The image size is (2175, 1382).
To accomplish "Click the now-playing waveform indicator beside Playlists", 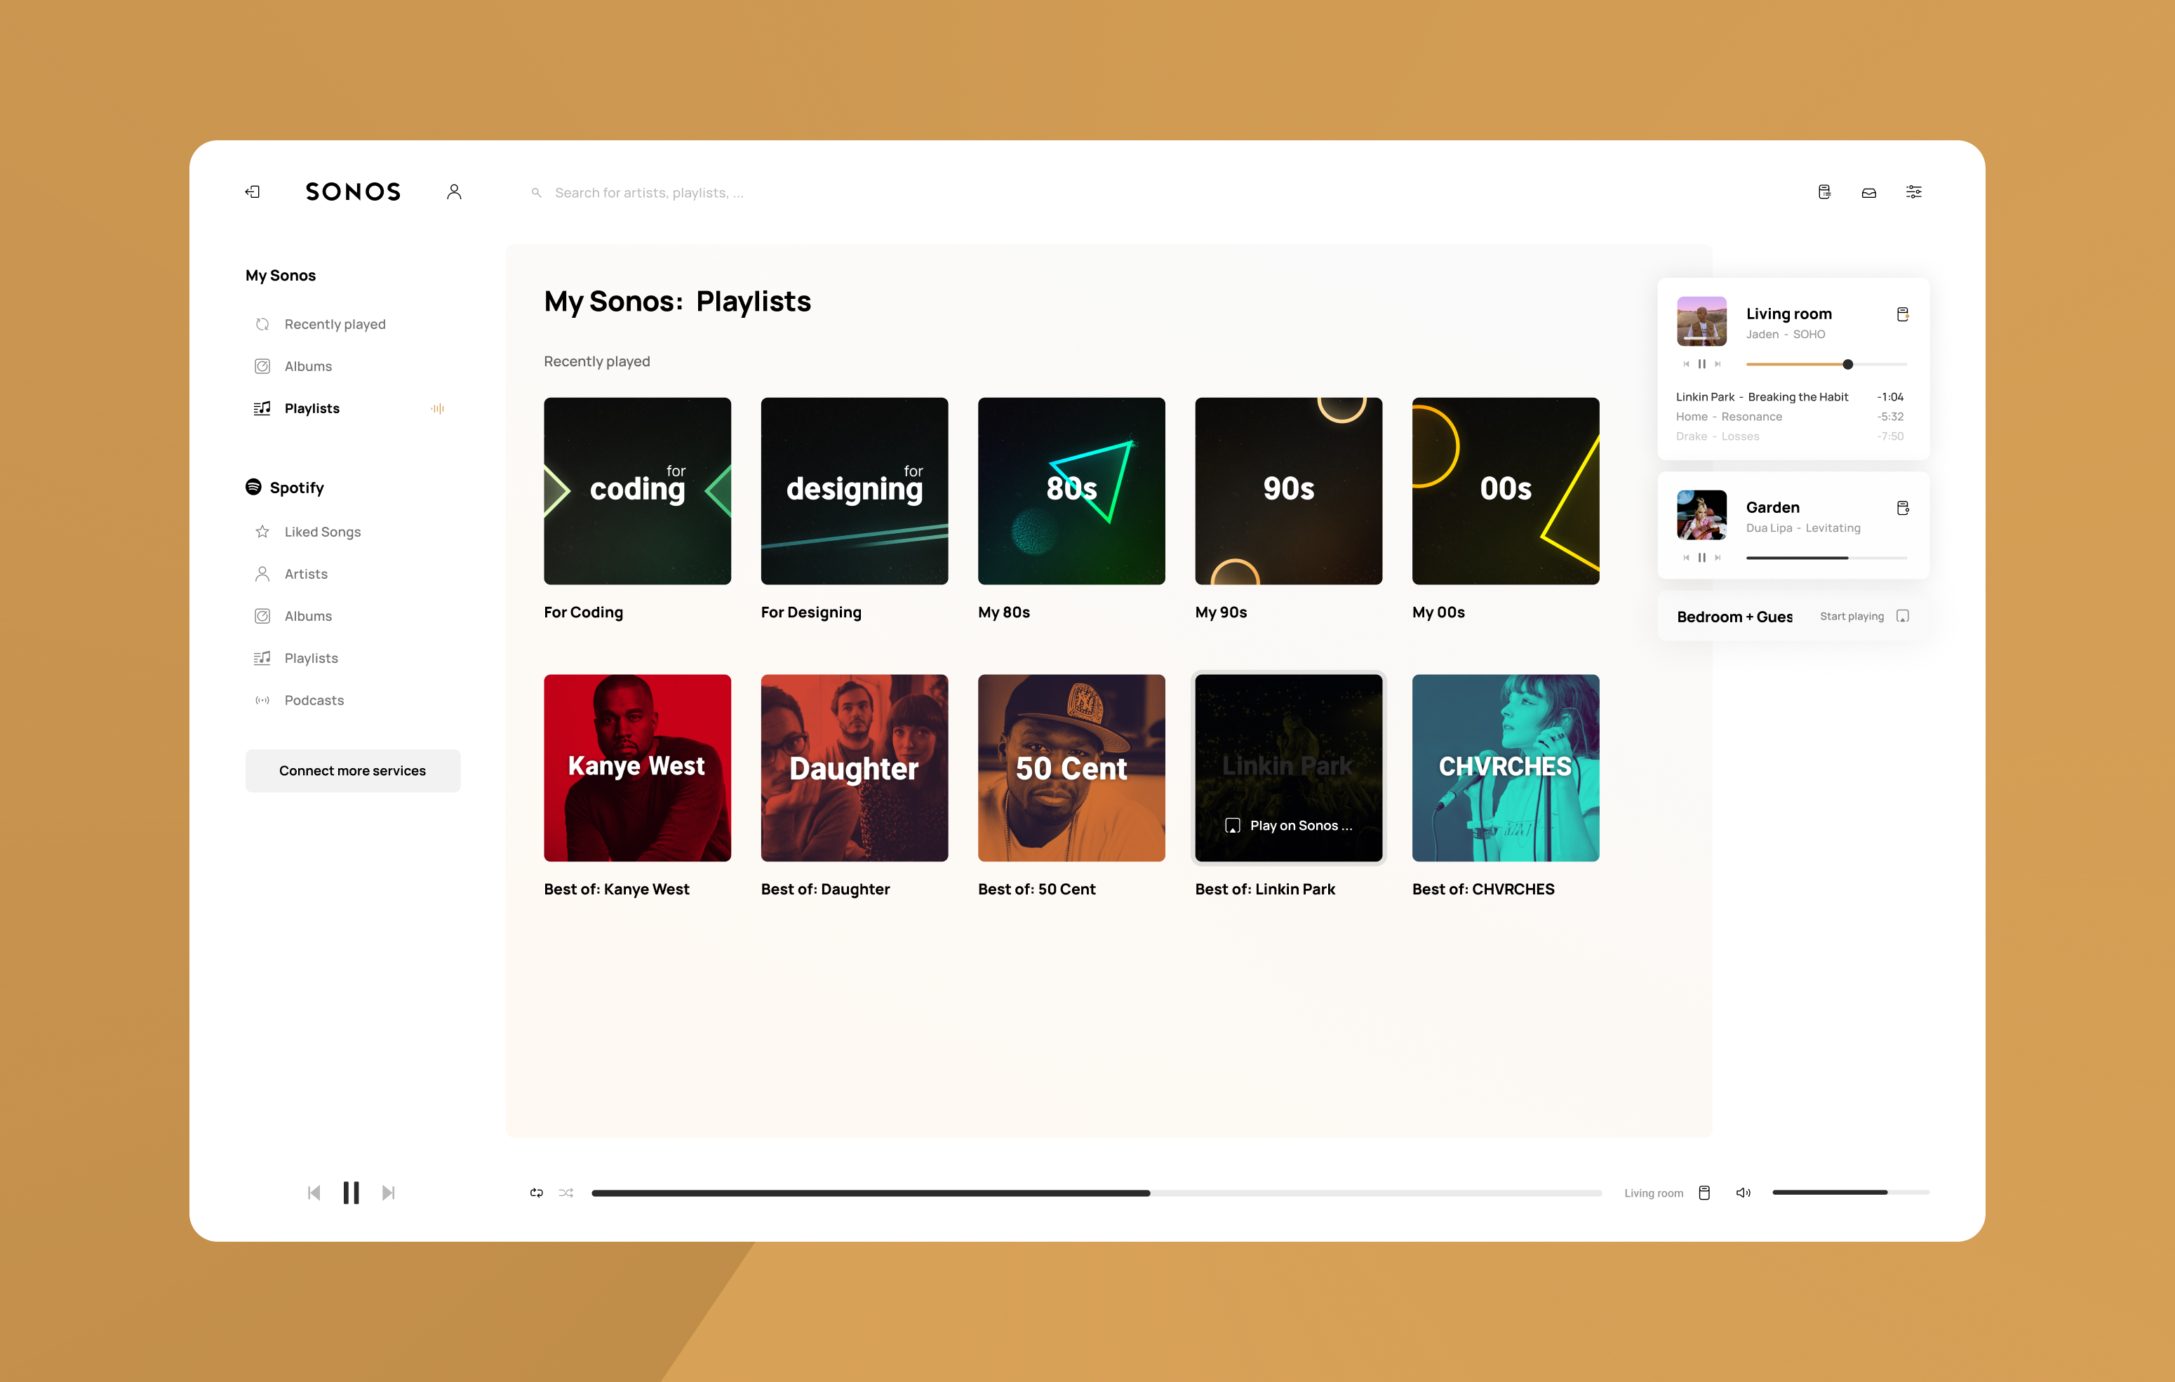I will click(437, 408).
